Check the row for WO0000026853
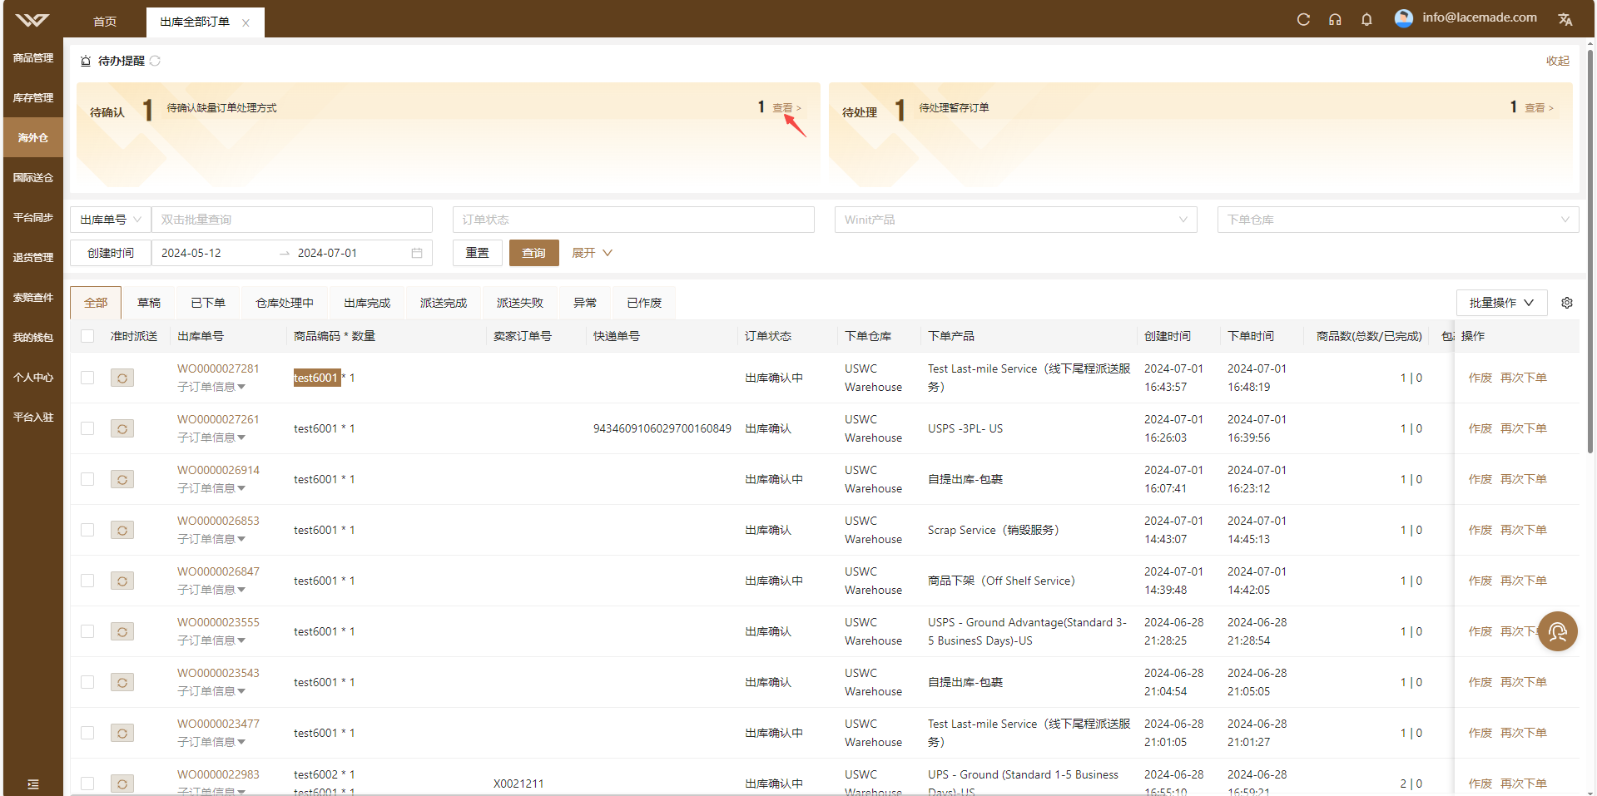Screen dimensions: 1597x796 (x=87, y=530)
